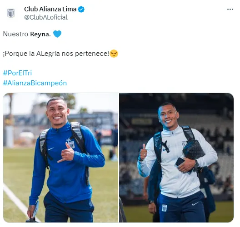Open the three-dot more options menu

(230, 10)
